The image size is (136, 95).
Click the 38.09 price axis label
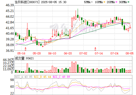[10, 45]
